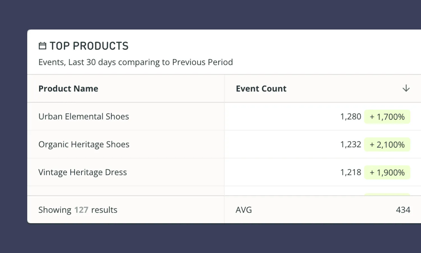The height and width of the screenshot is (253, 421).
Task: Click the AVG footer label
Action: 244,210
